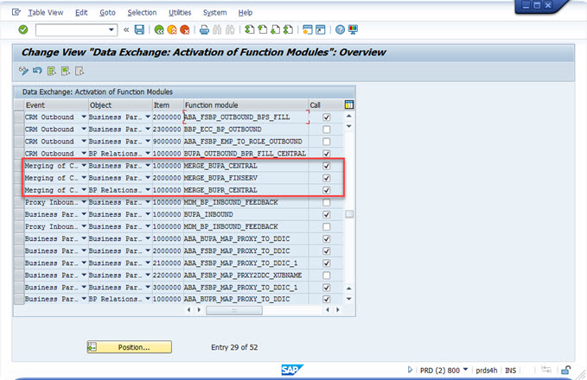
Task: Check Call for BBP_ECC_BP_OUTBOUND
Action: click(327, 130)
